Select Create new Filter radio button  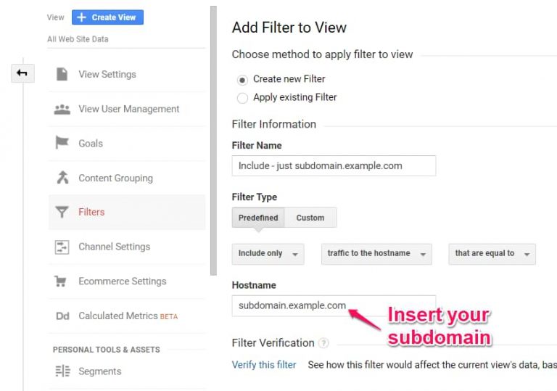click(x=242, y=80)
